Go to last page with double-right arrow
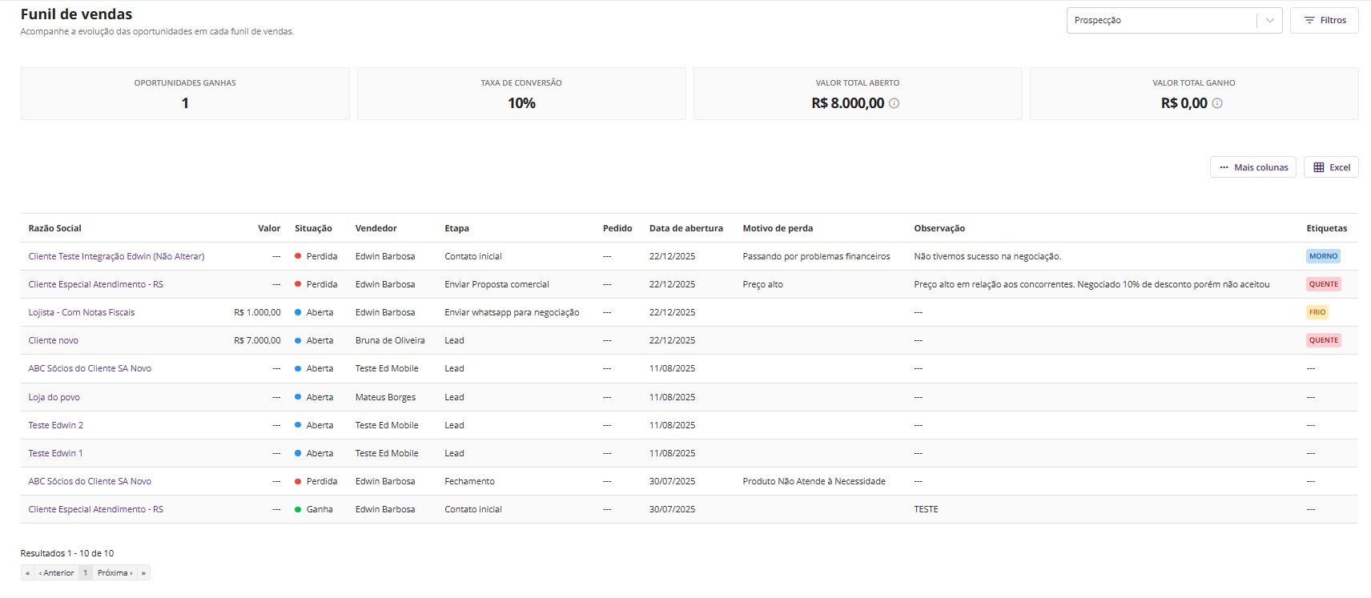Screen dimensions: 1371x598 [143, 573]
